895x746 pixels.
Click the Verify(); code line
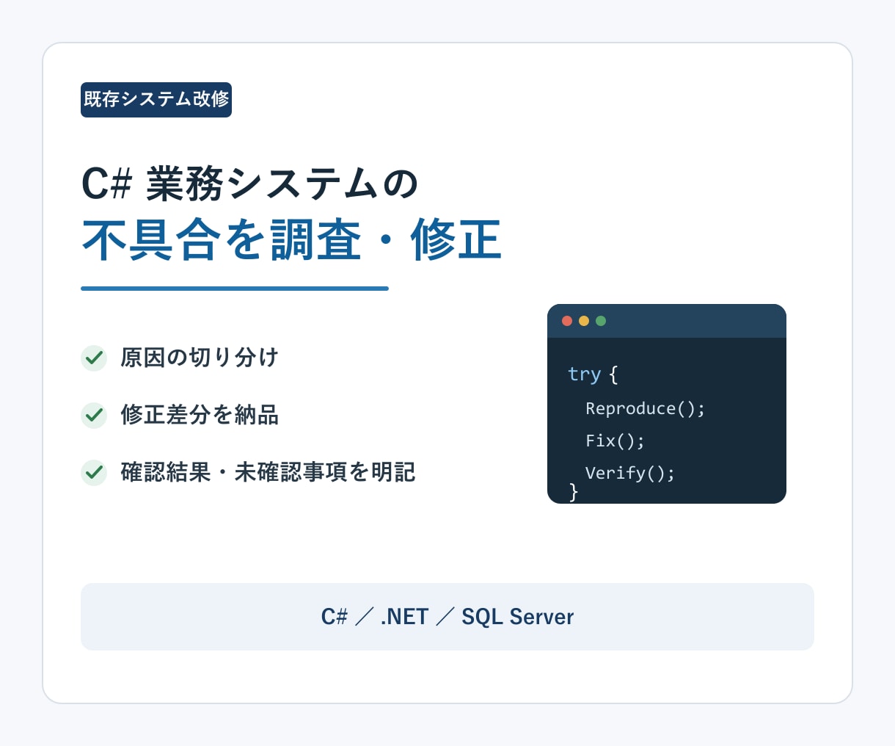pyautogui.click(x=629, y=473)
